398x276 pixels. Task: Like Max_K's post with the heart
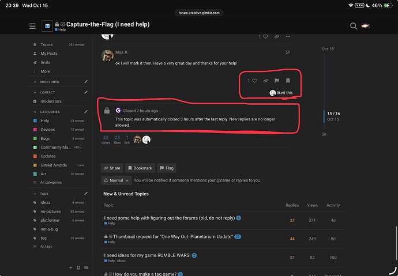click(x=254, y=81)
